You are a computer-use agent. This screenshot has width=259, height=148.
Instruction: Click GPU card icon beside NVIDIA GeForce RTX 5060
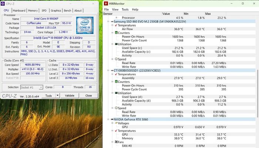click(112, 119)
